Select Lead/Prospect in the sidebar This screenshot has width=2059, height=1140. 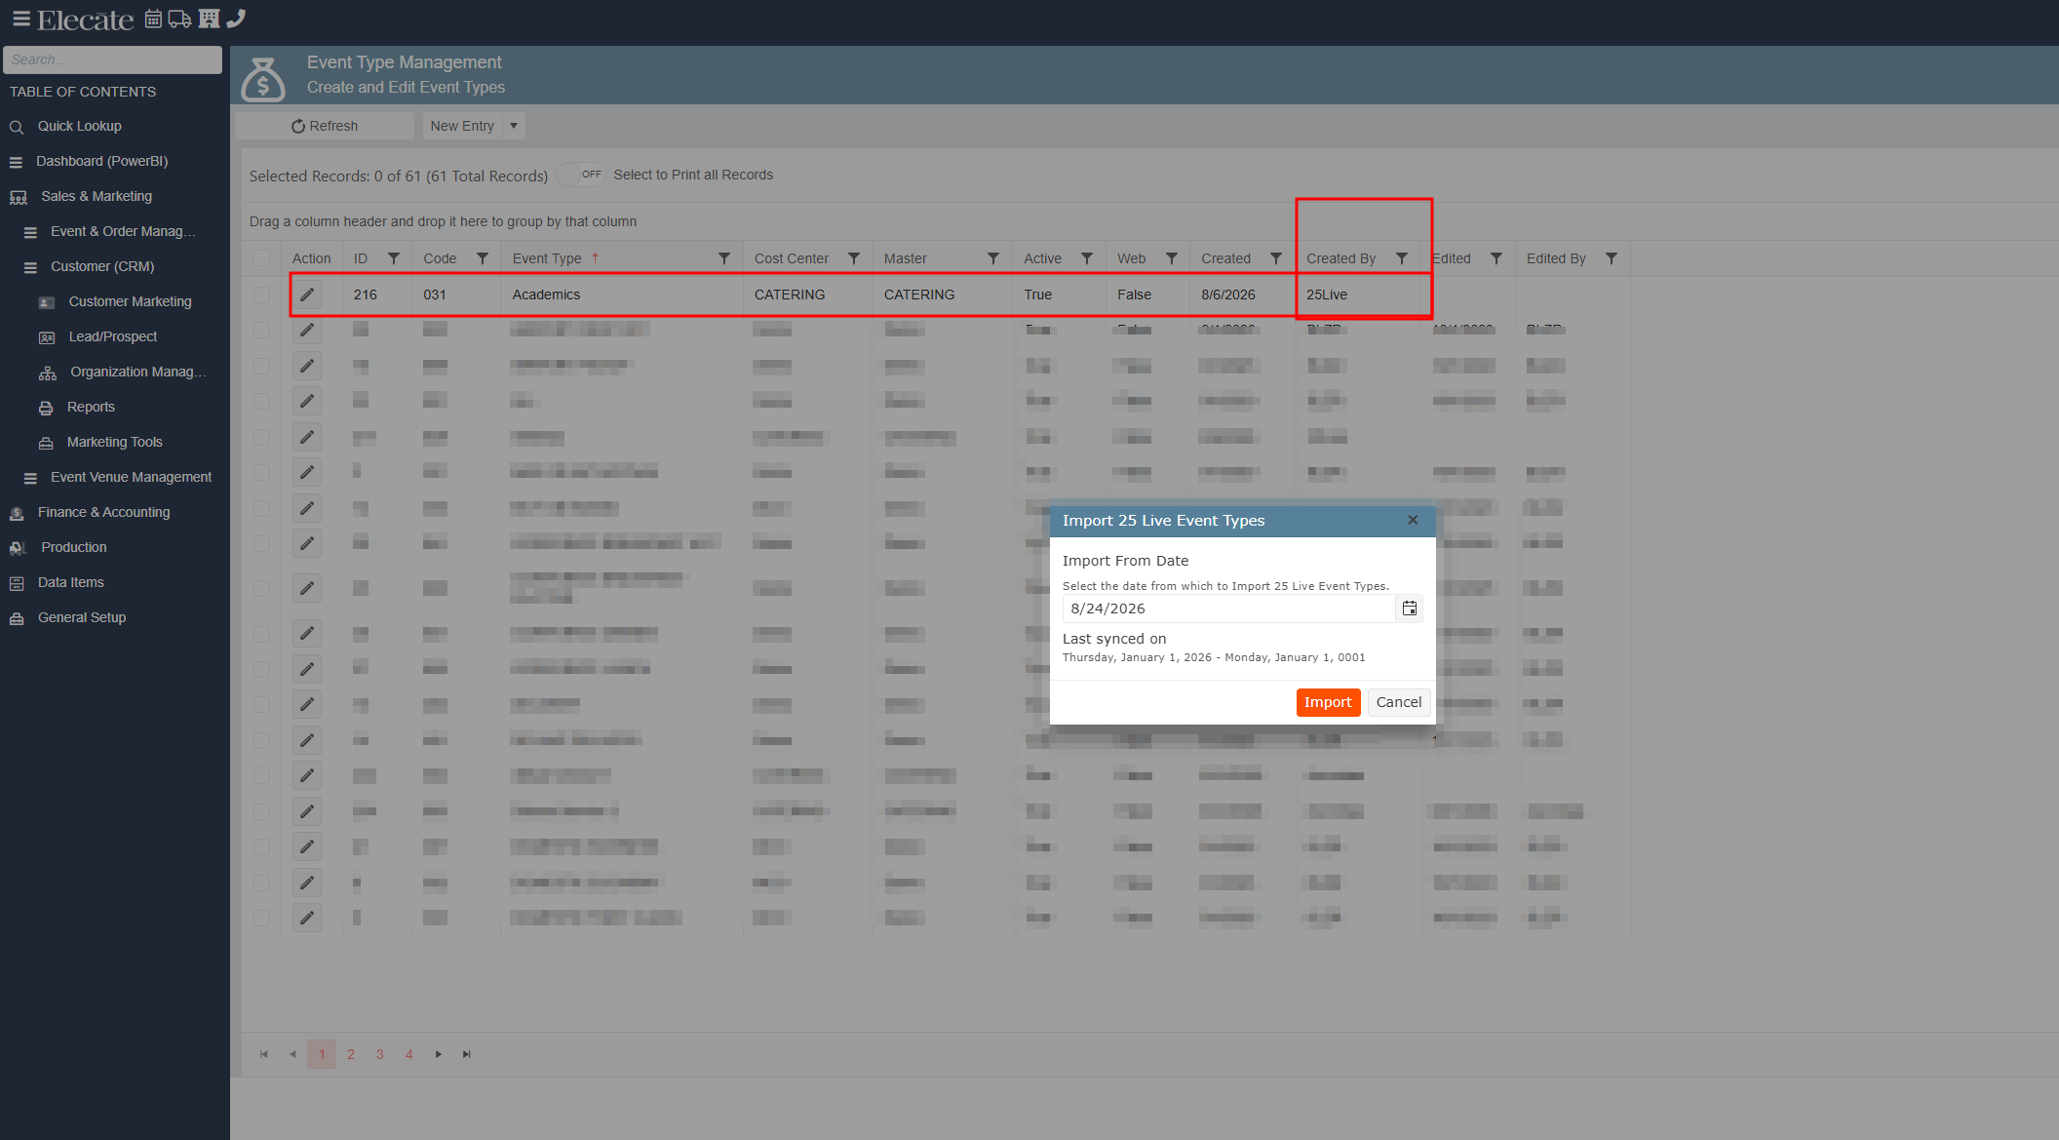(113, 336)
